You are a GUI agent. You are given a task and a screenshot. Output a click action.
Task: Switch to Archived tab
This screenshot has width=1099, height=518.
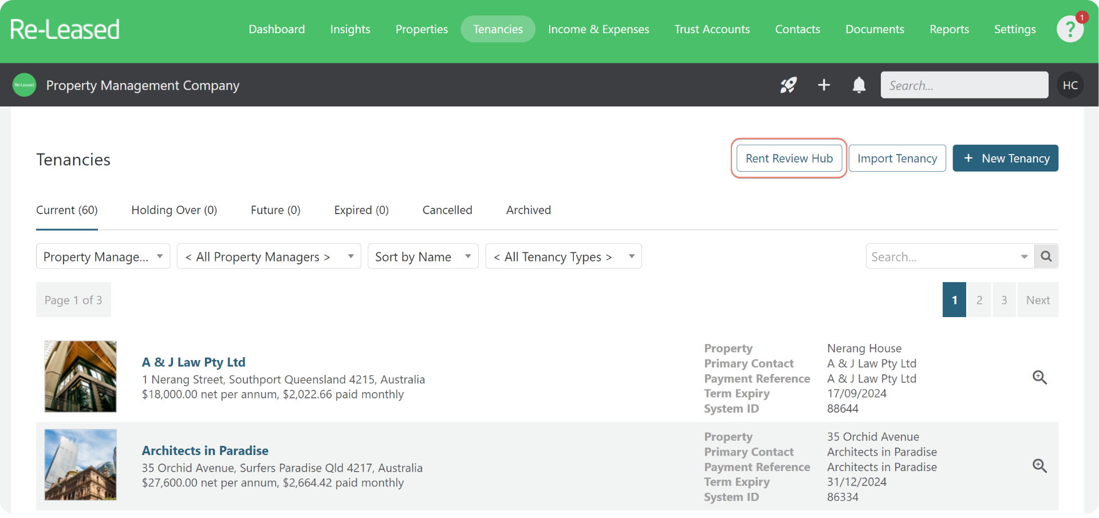coord(529,210)
